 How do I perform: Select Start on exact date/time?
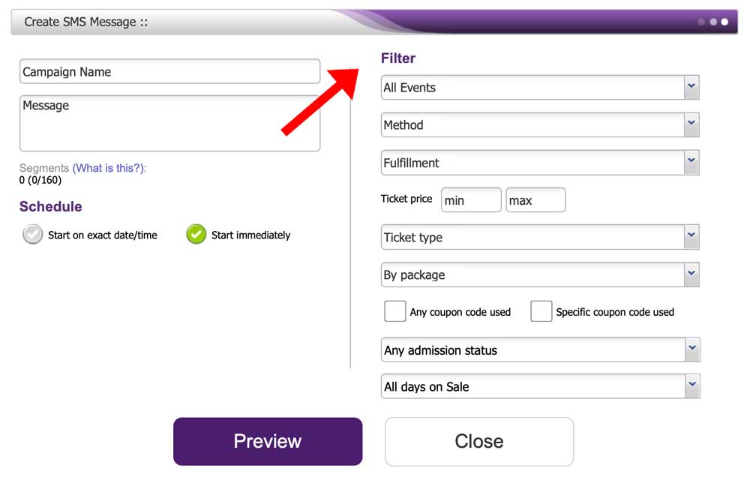tap(32, 234)
